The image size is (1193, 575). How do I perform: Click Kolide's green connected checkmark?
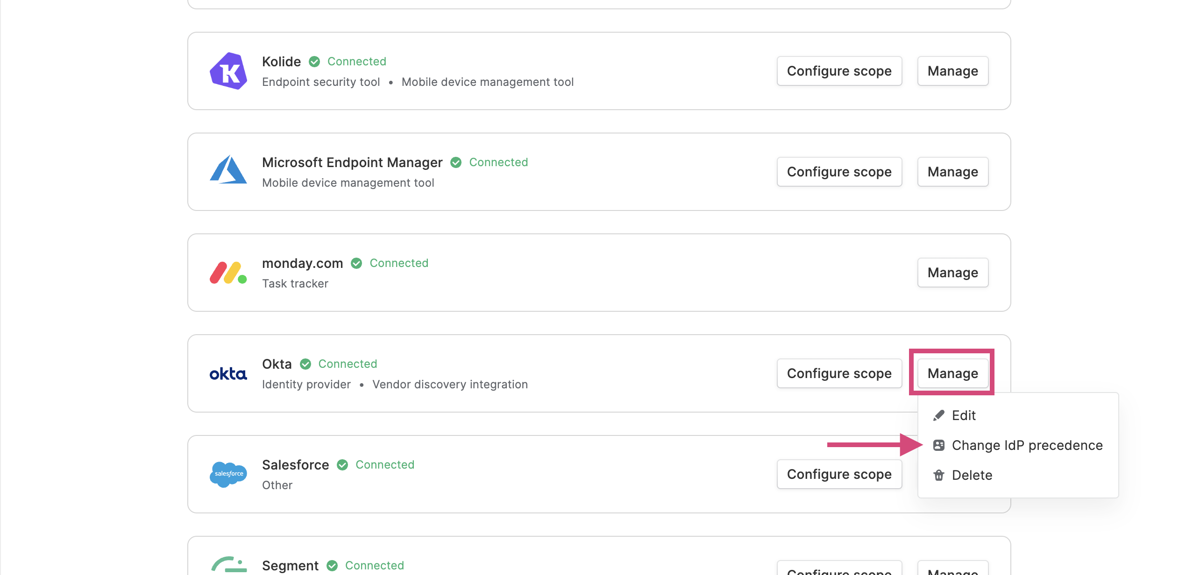tap(314, 62)
